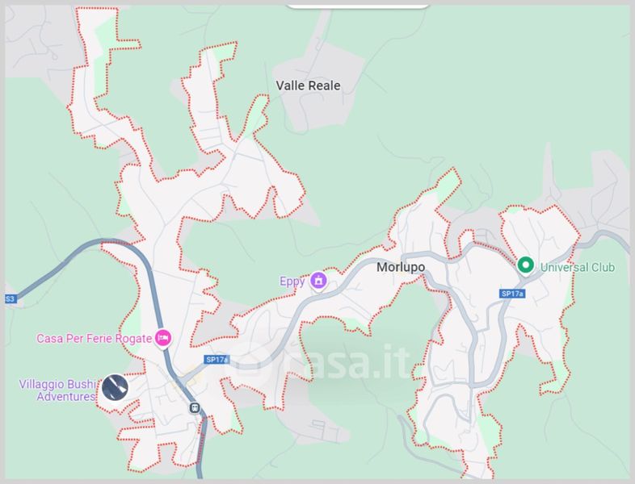Click the circular casa.it logo watermark

coord(254,364)
